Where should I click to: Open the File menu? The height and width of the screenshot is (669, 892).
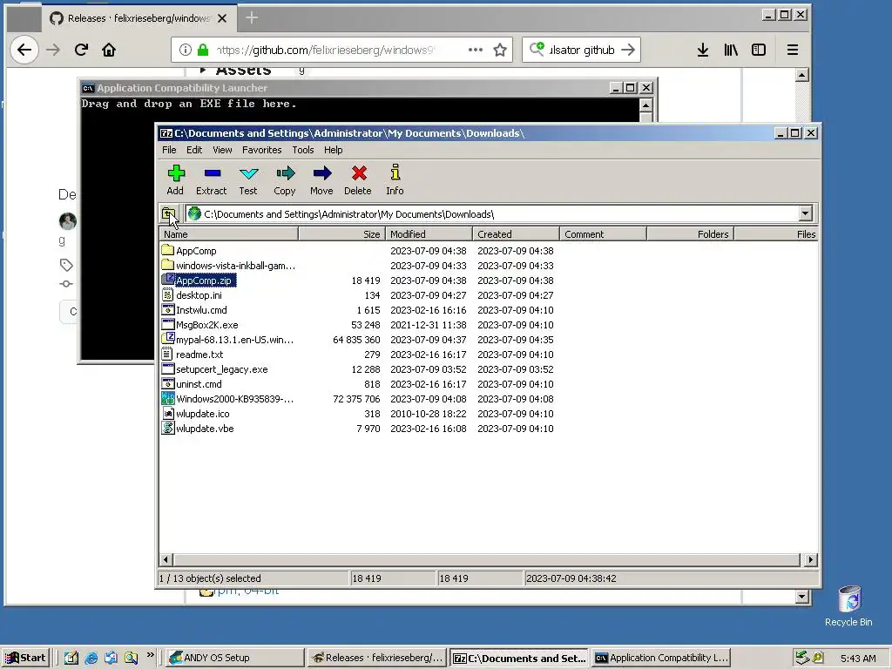tap(169, 150)
